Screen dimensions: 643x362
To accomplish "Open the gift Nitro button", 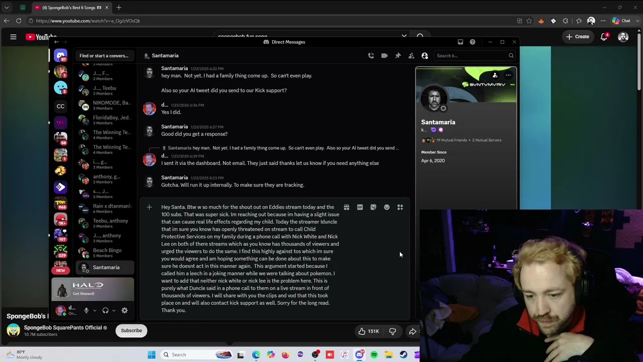I will click(x=347, y=207).
